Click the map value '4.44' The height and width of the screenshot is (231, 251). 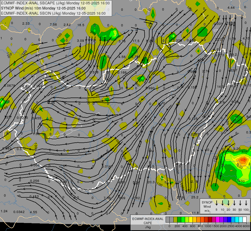(x=231, y=7)
